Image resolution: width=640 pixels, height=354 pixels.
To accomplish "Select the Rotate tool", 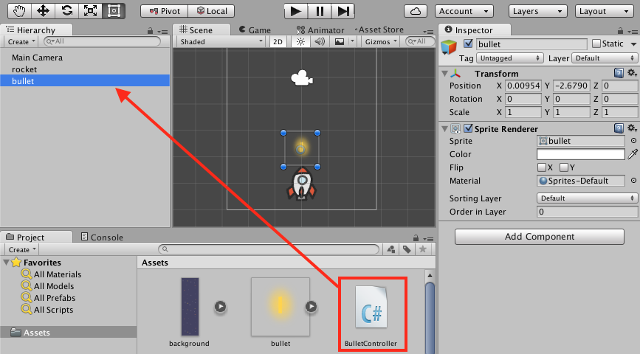I will [x=66, y=10].
